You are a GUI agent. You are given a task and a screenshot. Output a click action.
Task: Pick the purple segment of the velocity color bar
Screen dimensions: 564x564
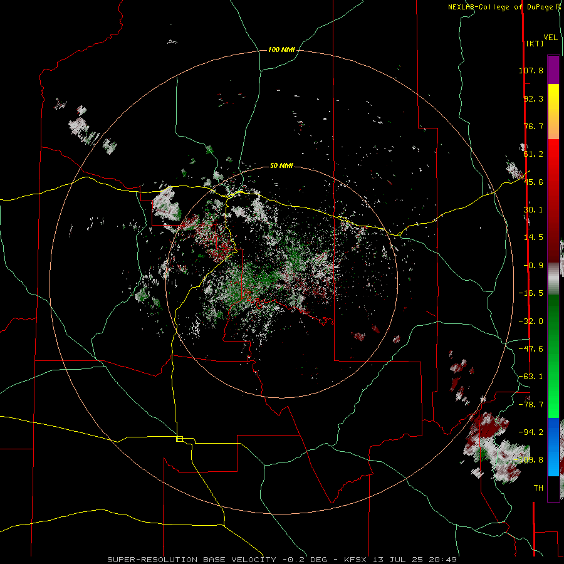553,70
